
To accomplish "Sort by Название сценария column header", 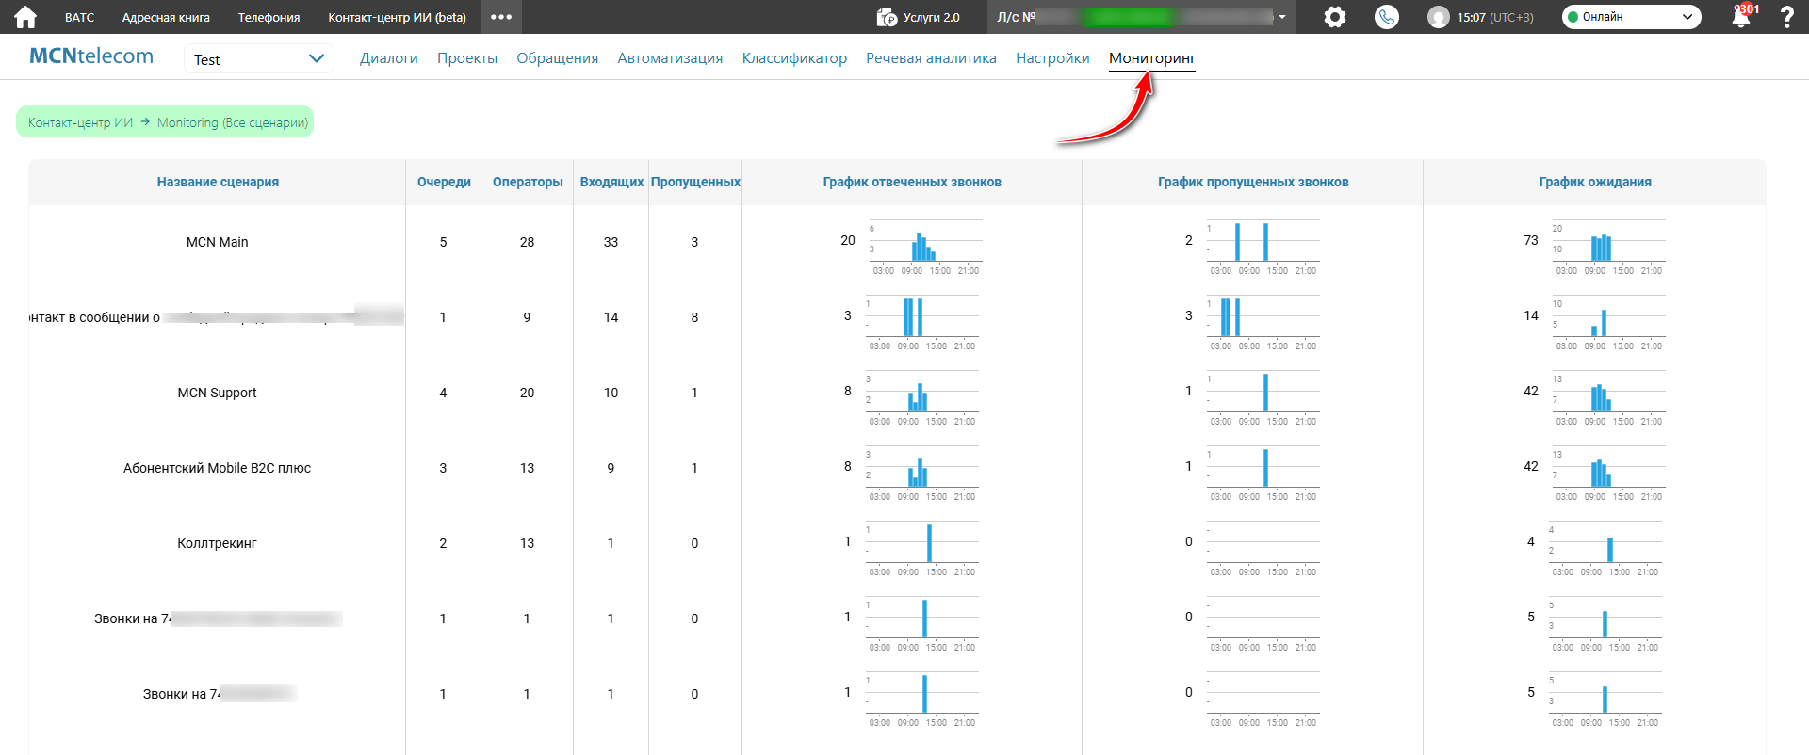I will tap(218, 182).
